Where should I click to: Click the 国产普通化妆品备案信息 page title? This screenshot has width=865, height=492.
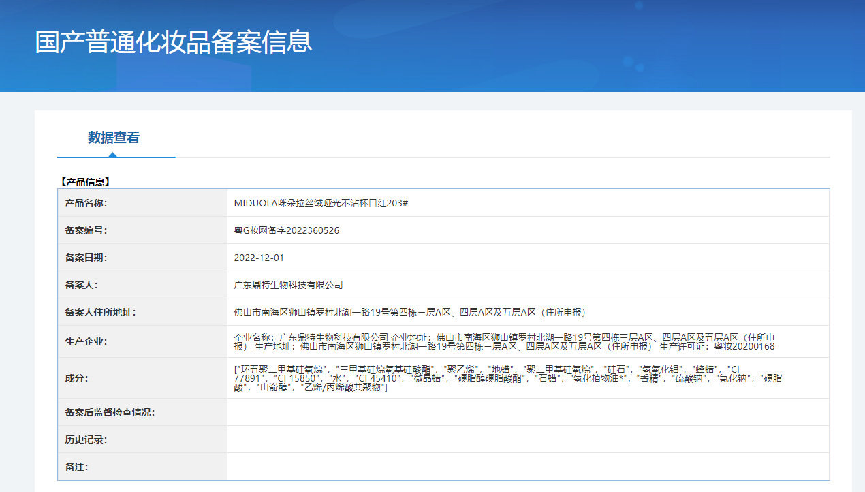click(174, 42)
